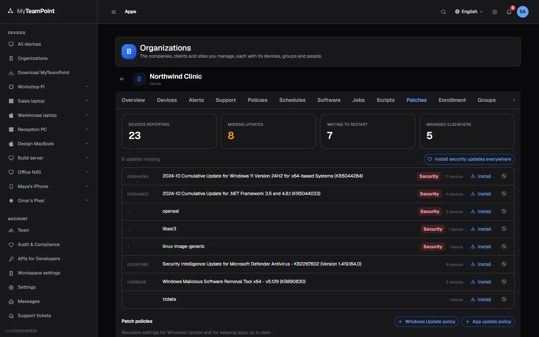The height and width of the screenshot is (337, 539).
Task: Add a Windows Update policy
Action: [x=427, y=322]
